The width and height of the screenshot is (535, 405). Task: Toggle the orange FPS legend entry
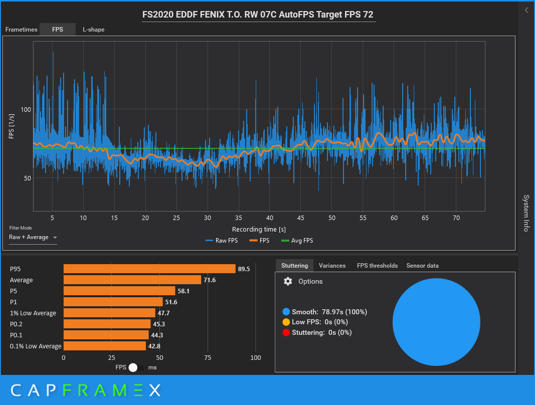pyautogui.click(x=259, y=240)
